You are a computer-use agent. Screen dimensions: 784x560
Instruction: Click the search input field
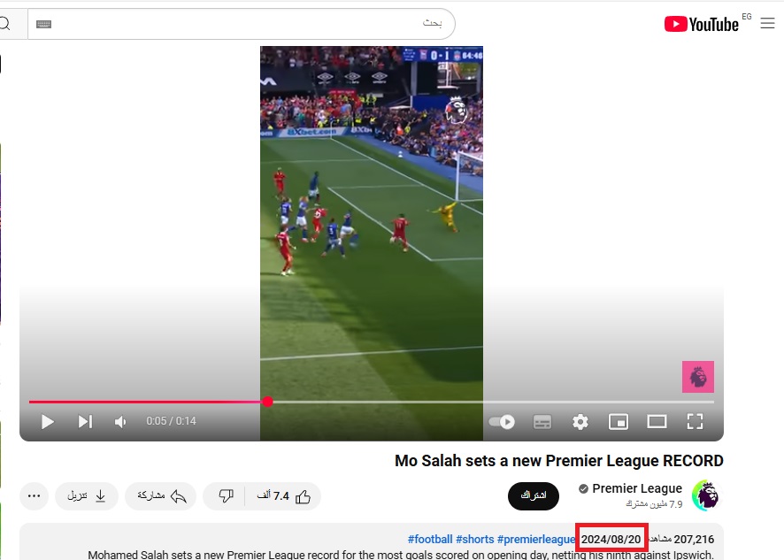click(242, 24)
